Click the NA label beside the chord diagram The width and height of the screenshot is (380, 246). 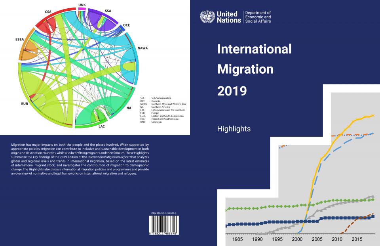[x=129, y=108]
